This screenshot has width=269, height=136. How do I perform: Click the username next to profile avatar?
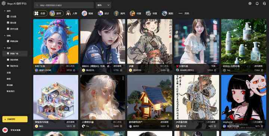pyautogui.click(x=15, y=130)
